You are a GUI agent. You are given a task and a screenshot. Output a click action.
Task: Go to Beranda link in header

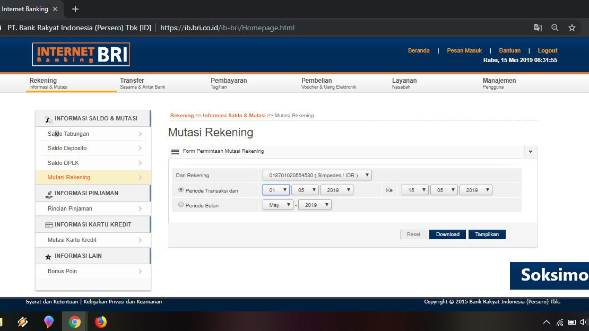pos(419,51)
